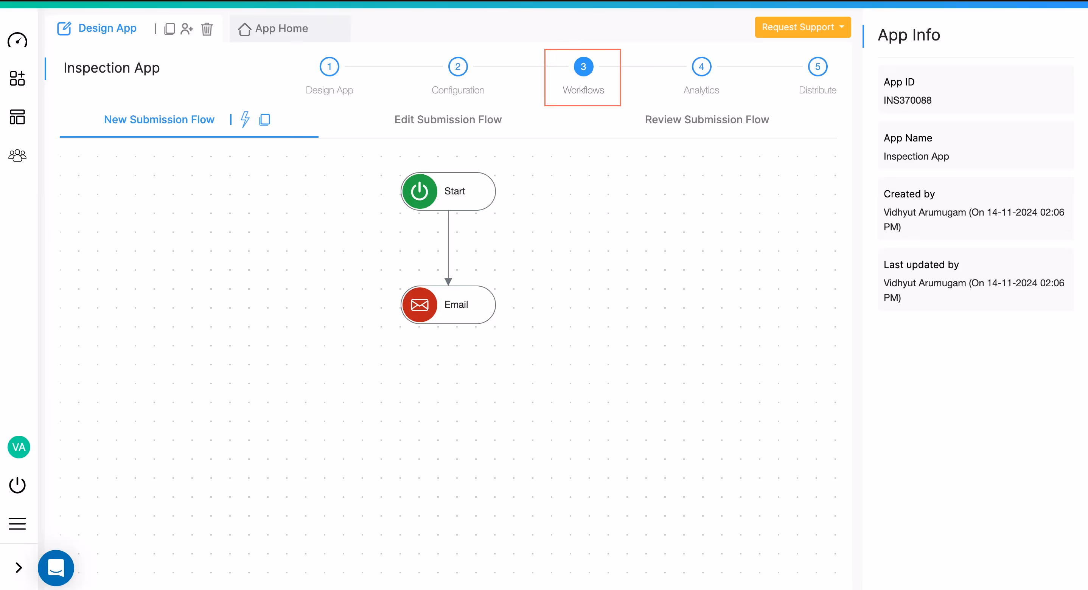
Task: Select the create new app icon in sidebar
Action: click(x=17, y=79)
